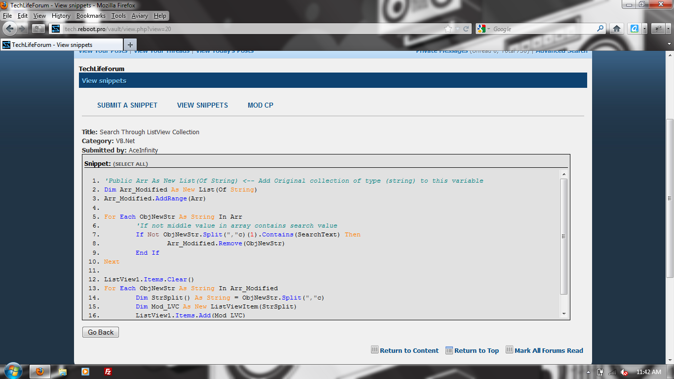Show hidden system tray icons

click(x=588, y=372)
